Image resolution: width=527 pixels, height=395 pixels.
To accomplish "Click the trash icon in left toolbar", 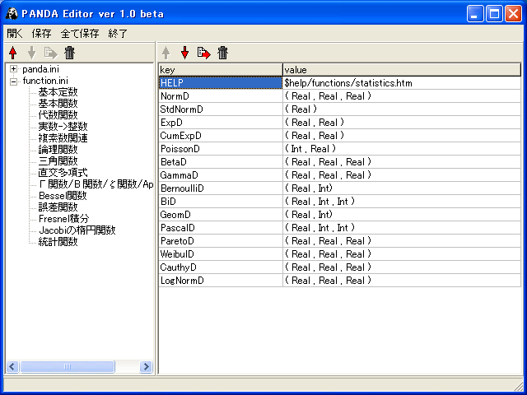I will 69,53.
